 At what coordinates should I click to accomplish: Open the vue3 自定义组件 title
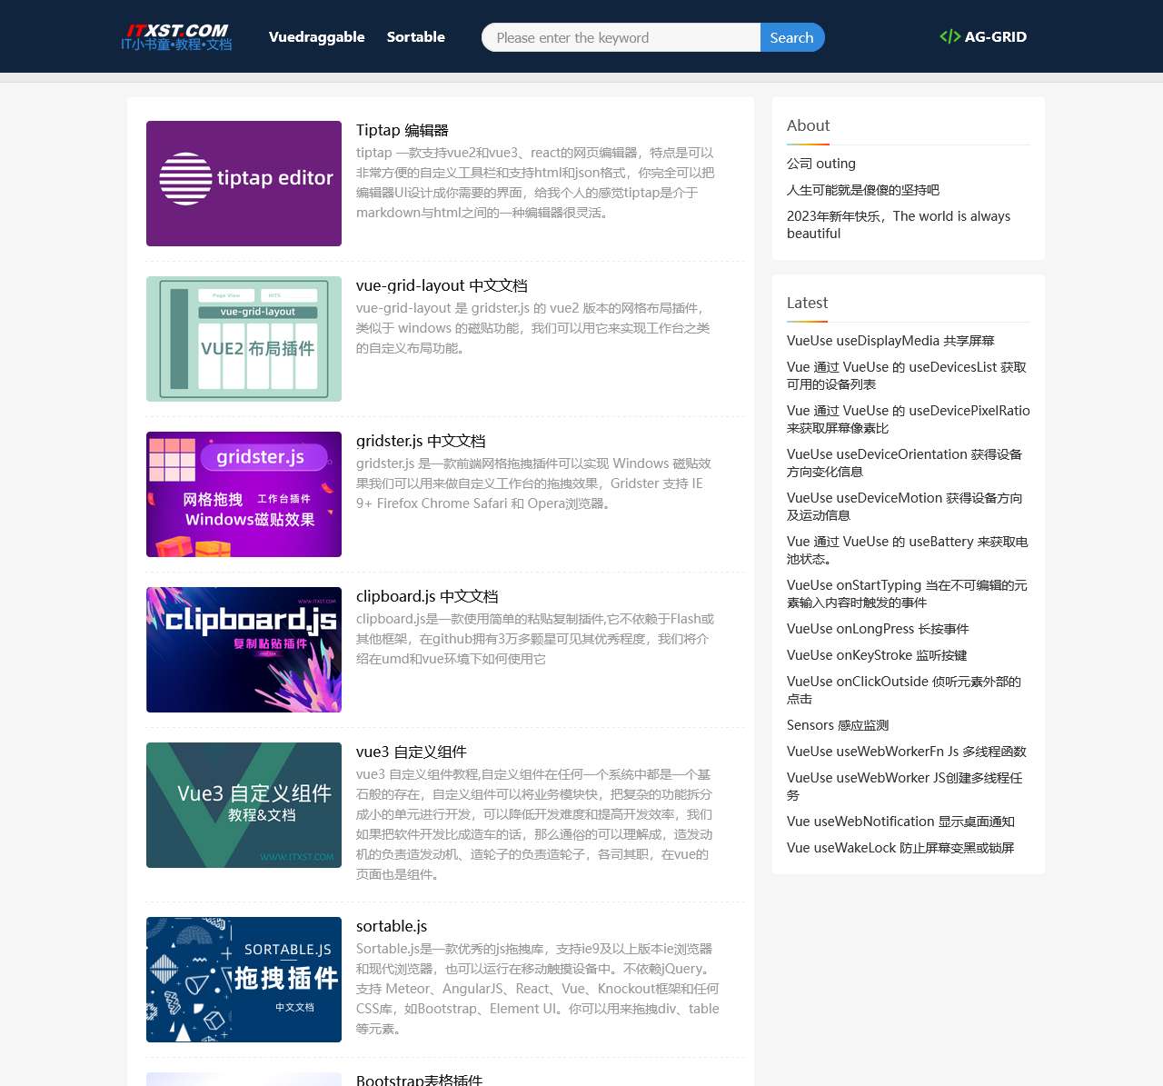pyautogui.click(x=412, y=752)
